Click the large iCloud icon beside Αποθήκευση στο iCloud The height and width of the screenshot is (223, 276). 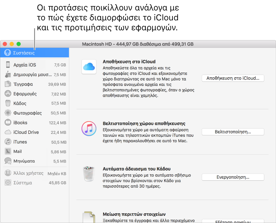point(89,67)
